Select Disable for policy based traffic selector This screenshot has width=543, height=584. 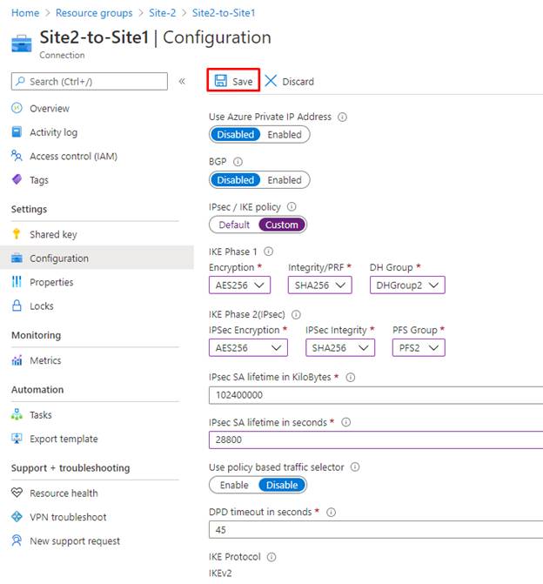tap(282, 485)
